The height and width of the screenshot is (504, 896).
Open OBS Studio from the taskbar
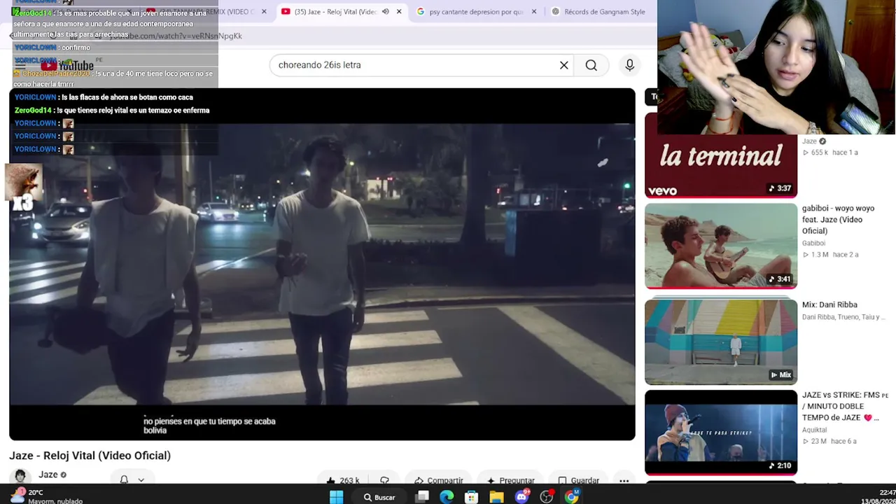[547, 497]
